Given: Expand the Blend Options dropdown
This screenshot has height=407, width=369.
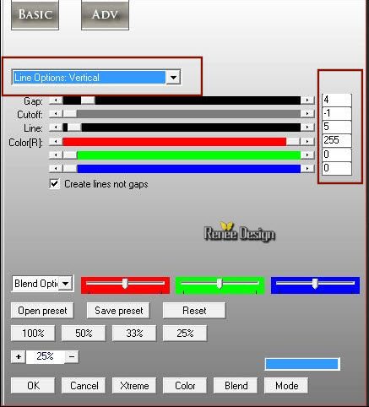Looking at the screenshot, I should click(66, 284).
